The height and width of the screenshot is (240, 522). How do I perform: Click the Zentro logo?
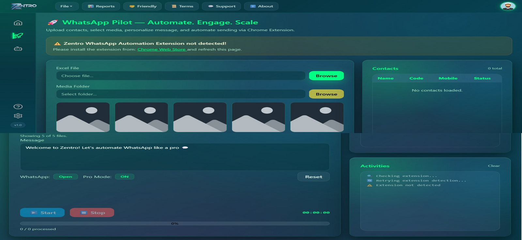click(24, 6)
